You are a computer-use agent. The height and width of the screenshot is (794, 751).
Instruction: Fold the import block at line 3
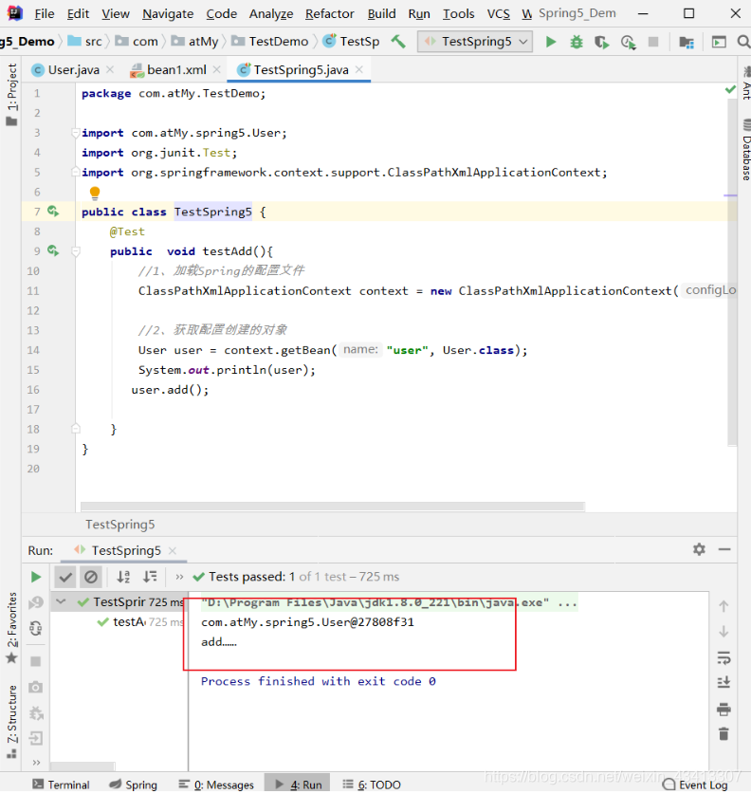click(76, 133)
